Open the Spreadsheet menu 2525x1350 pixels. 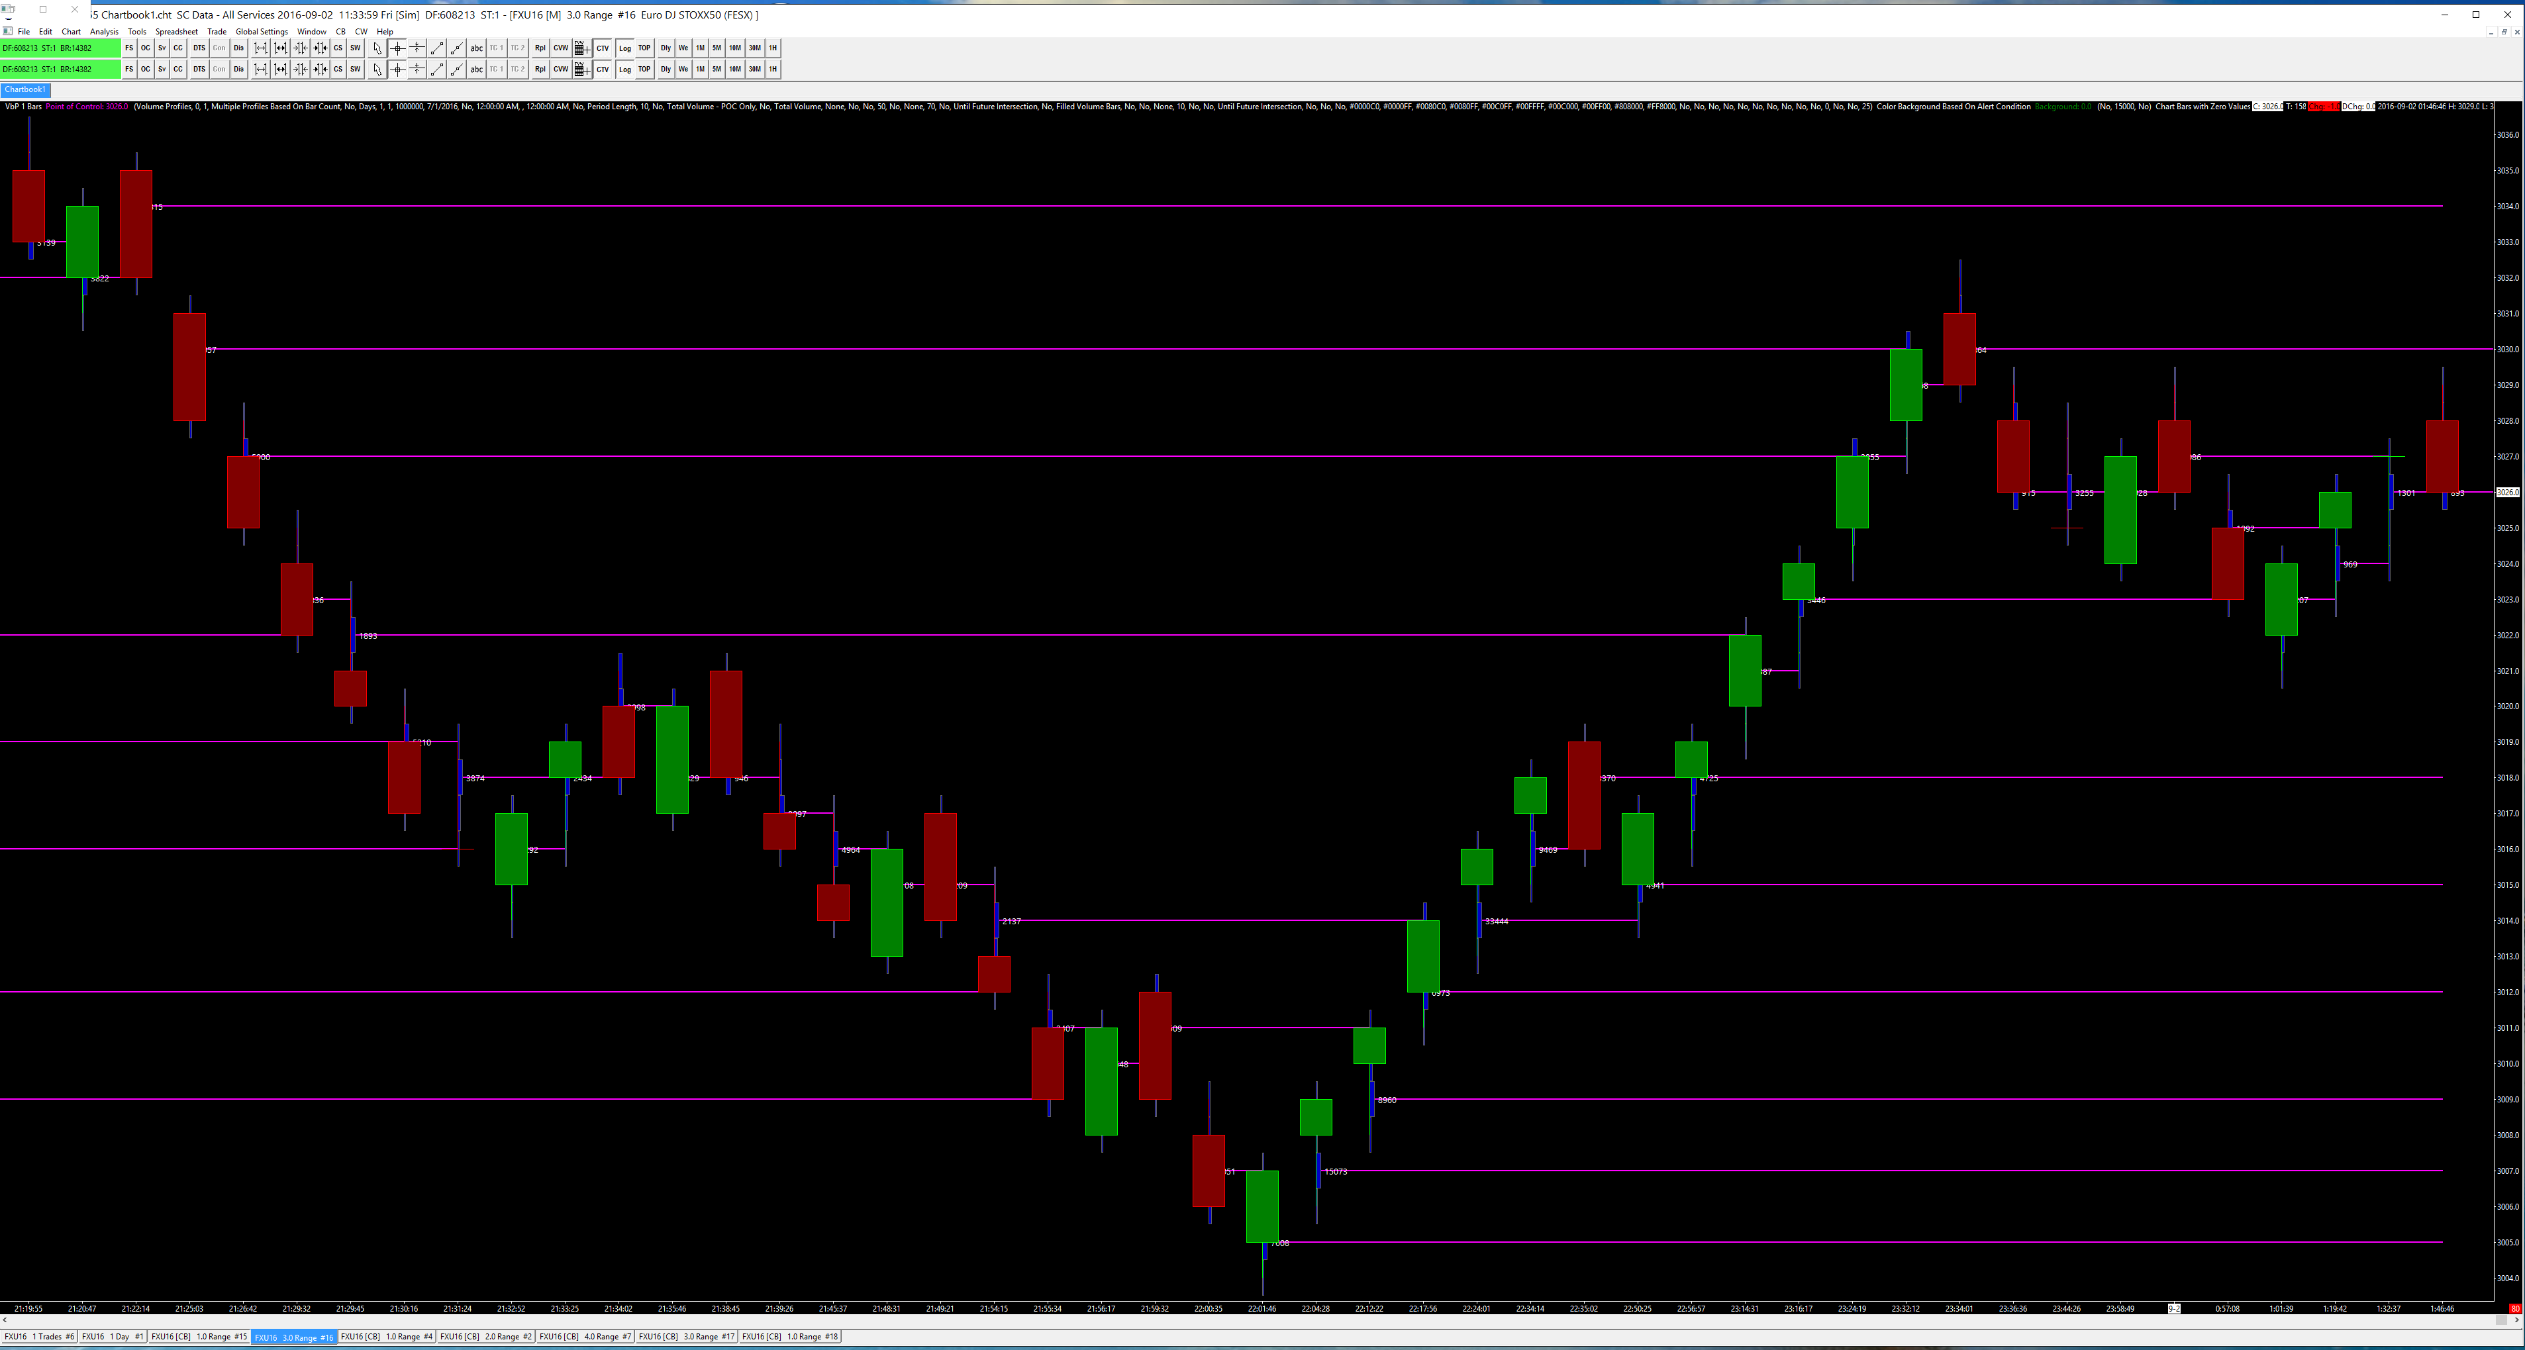[x=176, y=31]
